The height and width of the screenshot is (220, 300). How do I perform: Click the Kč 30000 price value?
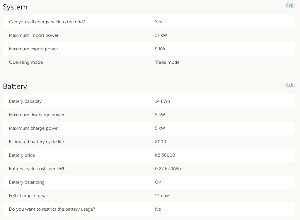coord(165,155)
